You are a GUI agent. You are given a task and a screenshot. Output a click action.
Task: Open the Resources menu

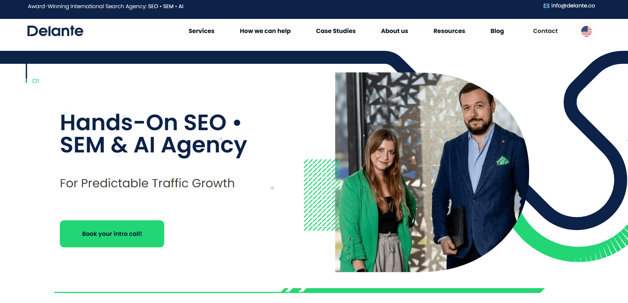pyautogui.click(x=449, y=31)
